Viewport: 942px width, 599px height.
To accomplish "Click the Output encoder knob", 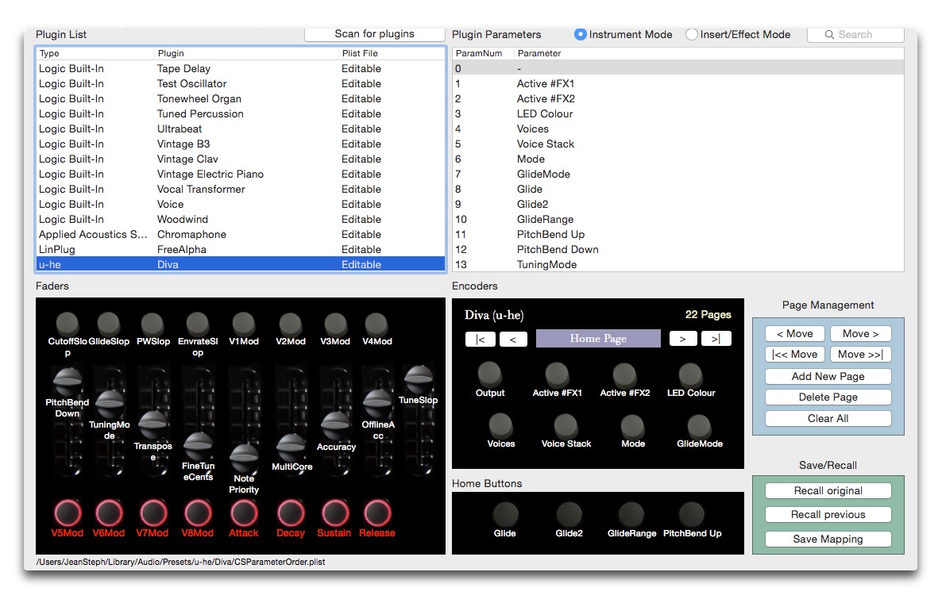I will pos(490,373).
